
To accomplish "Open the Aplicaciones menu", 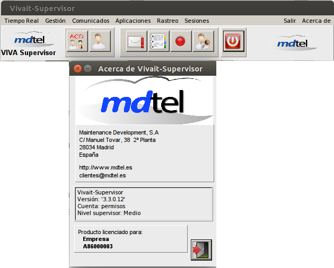I will [x=133, y=21].
